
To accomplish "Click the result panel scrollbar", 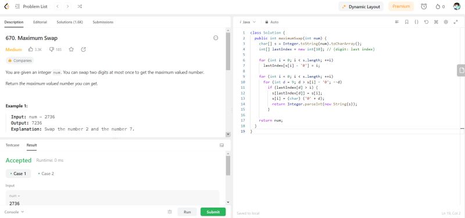I will tap(228, 166).
